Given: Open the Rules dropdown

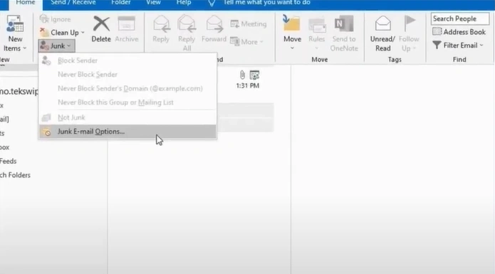Looking at the screenshot, I should pos(317,33).
